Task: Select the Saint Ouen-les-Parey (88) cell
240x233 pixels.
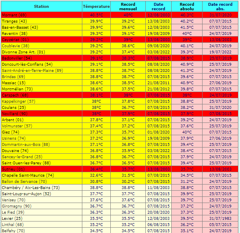Action: pyautogui.click(x=42, y=163)
